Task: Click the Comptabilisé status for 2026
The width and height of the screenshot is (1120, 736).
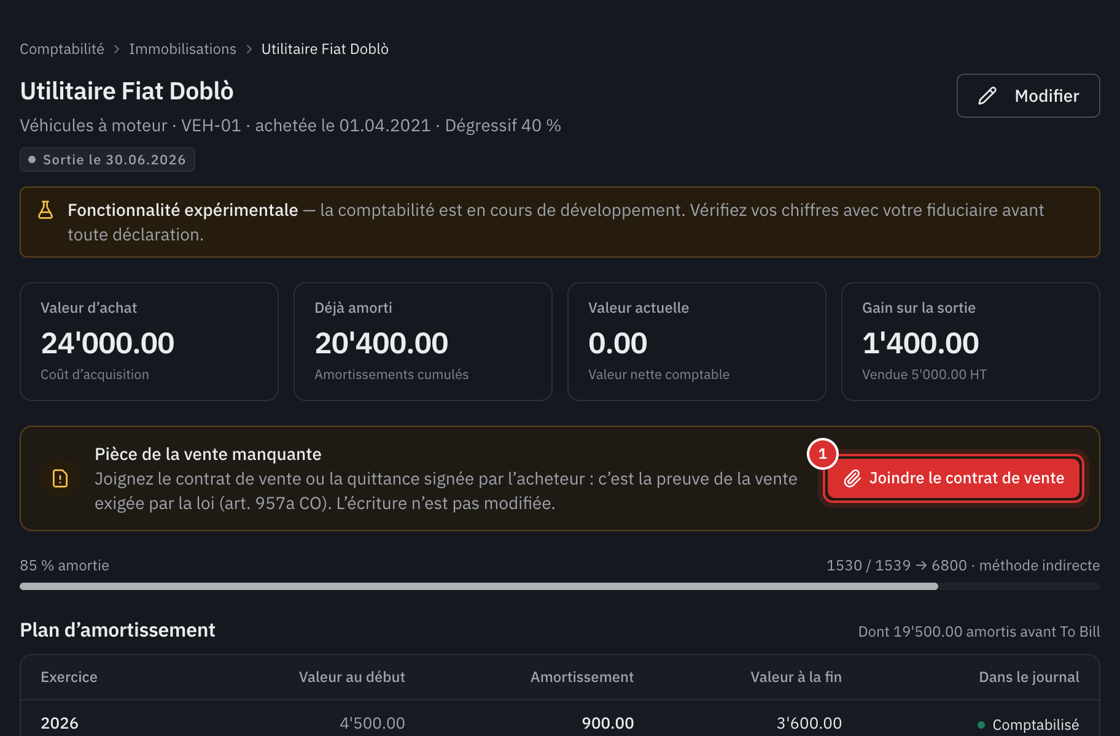Action: click(x=1029, y=725)
